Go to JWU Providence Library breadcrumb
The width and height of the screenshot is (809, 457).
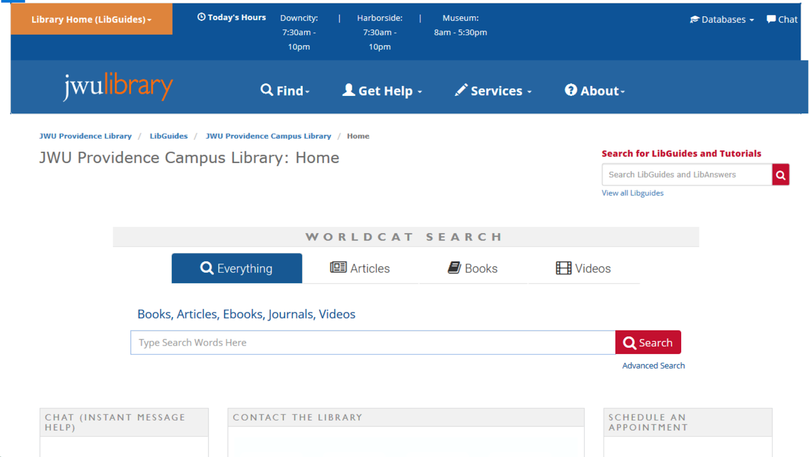(85, 136)
